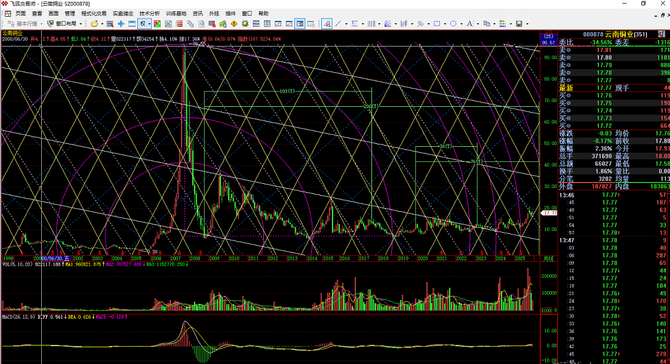Select the Gann fan lines tool
This screenshot has width=670, height=364.
[388, 24]
